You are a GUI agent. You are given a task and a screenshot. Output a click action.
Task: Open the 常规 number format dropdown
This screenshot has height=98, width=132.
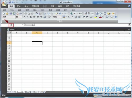tap(61, 17)
